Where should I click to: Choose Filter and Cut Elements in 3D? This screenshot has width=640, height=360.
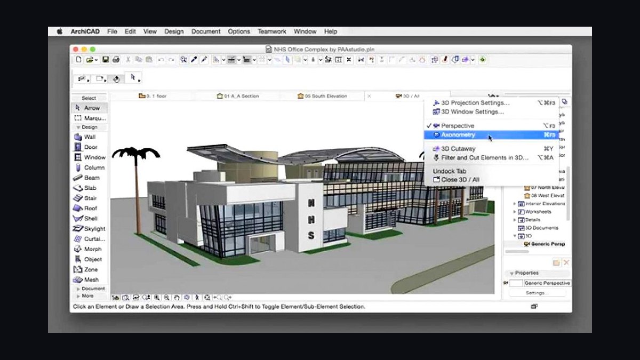pyautogui.click(x=491, y=157)
